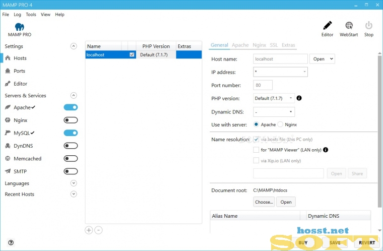Open the Tools menu
383x251 pixels.
31,15
